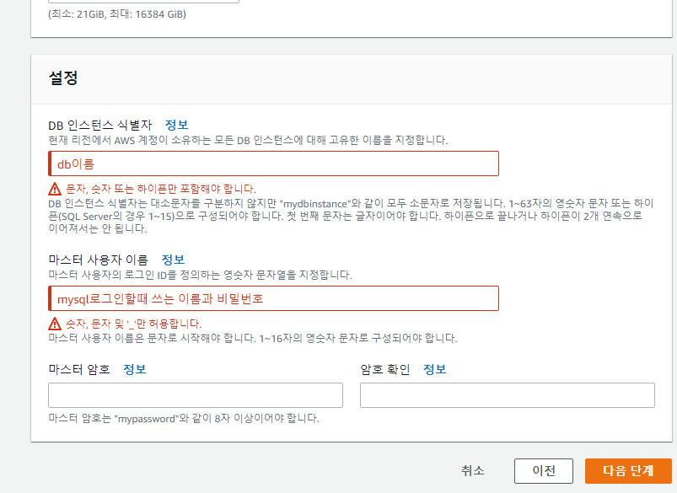This screenshot has width=677, height=493.
Task: Click the 마스터 사용자 이름 label
Action: tap(99, 260)
